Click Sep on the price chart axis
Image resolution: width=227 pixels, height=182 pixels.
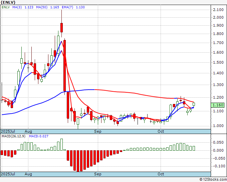click(x=98, y=131)
